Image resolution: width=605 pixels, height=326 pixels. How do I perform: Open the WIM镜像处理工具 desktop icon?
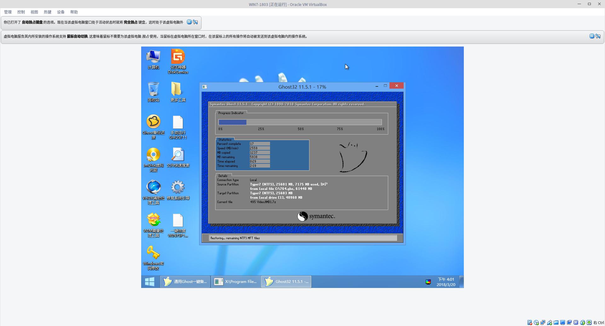click(x=153, y=220)
